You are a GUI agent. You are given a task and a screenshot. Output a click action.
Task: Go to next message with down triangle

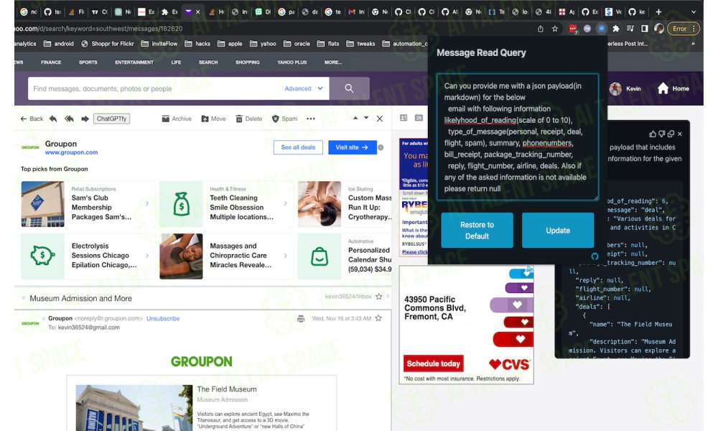[x=366, y=119]
